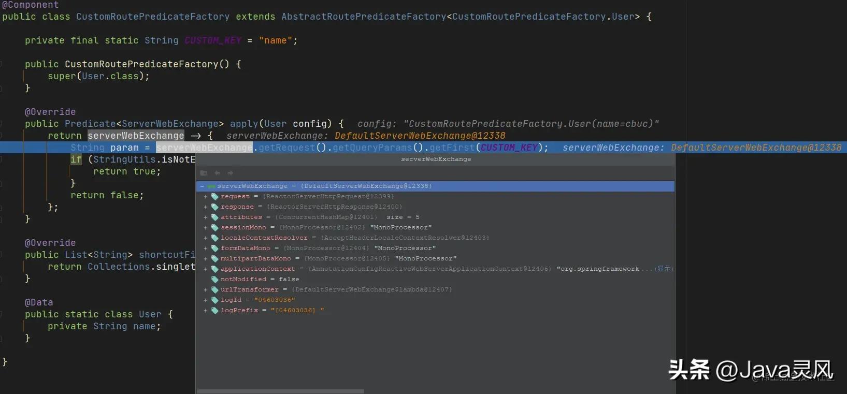Click the super(User.class) call
This screenshot has width=847, height=394.
[x=98, y=76]
